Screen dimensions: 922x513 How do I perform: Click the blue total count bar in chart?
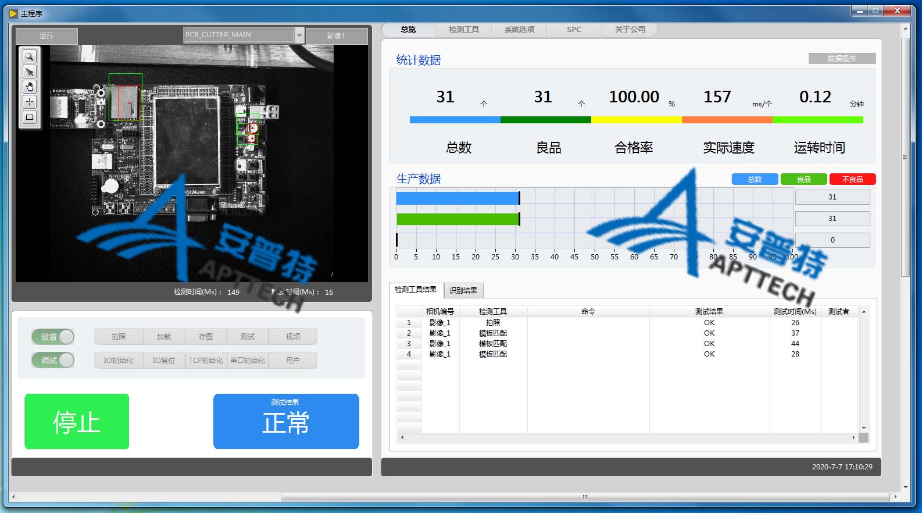pos(458,198)
